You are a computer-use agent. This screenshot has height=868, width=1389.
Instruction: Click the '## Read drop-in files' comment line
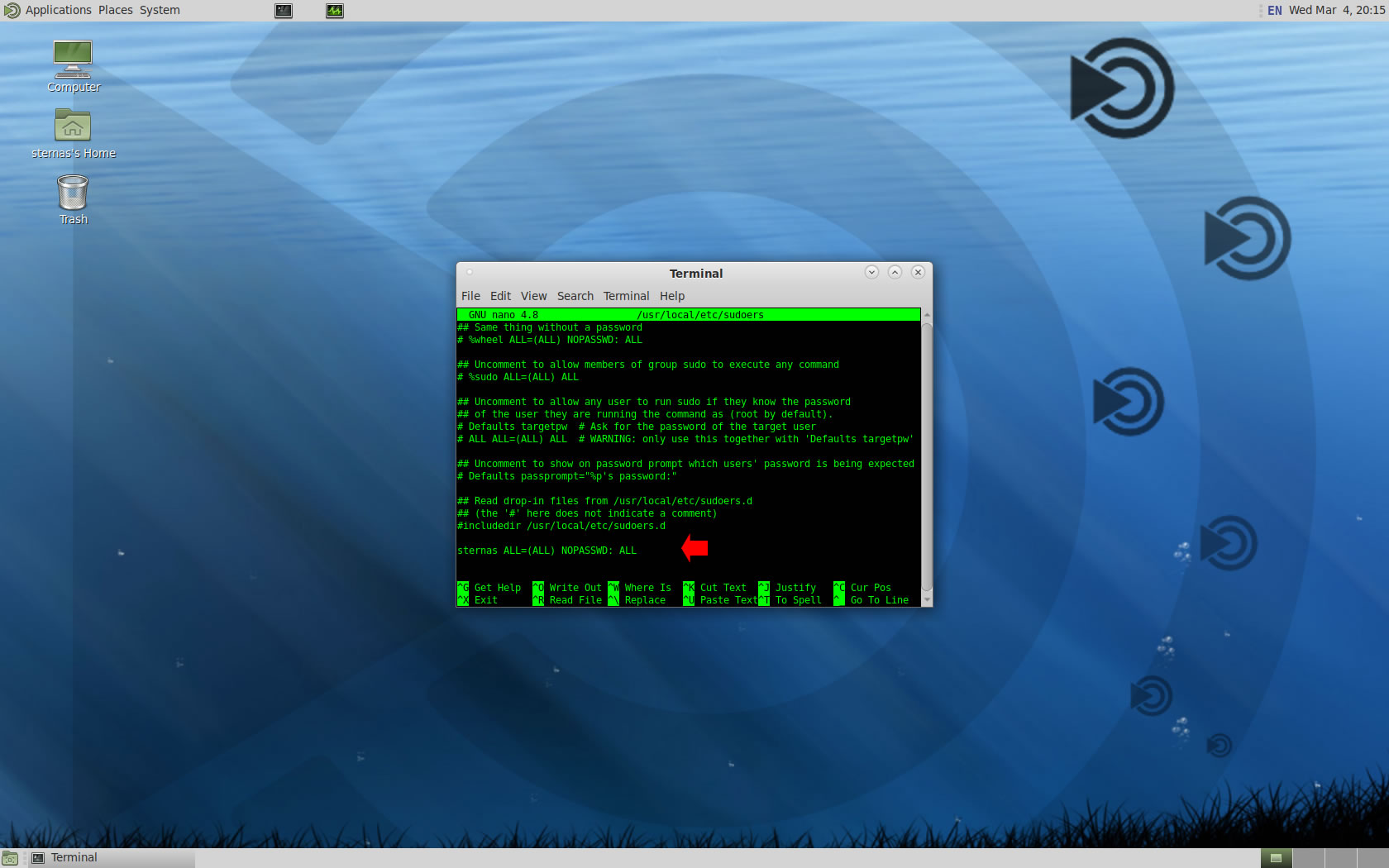[605, 501]
